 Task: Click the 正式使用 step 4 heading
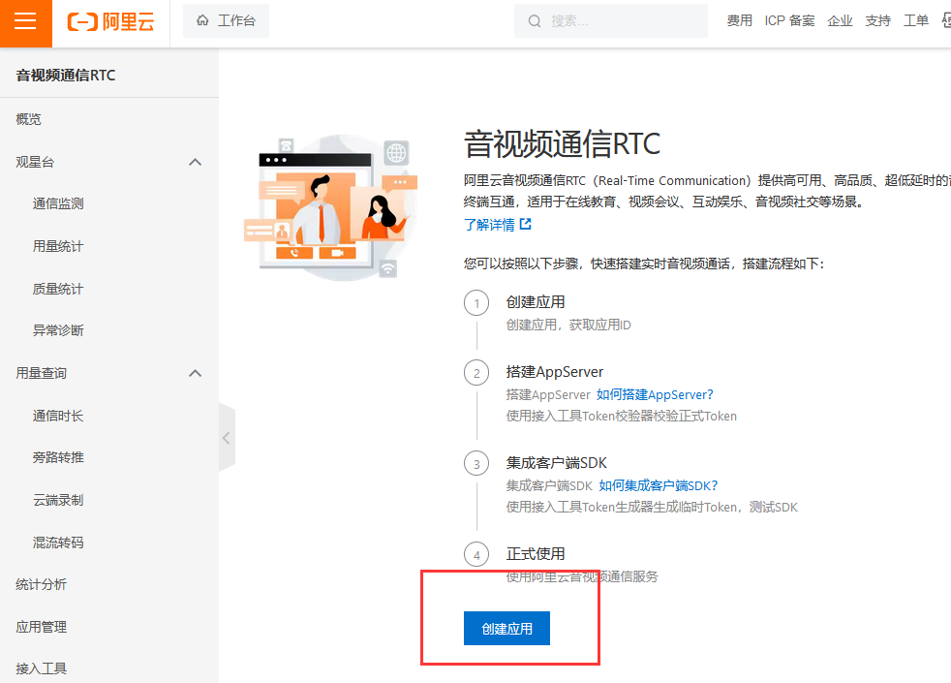click(x=536, y=554)
